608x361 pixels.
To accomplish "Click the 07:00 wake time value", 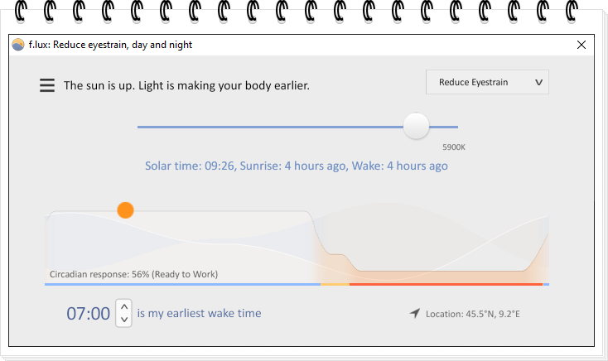I will click(89, 313).
